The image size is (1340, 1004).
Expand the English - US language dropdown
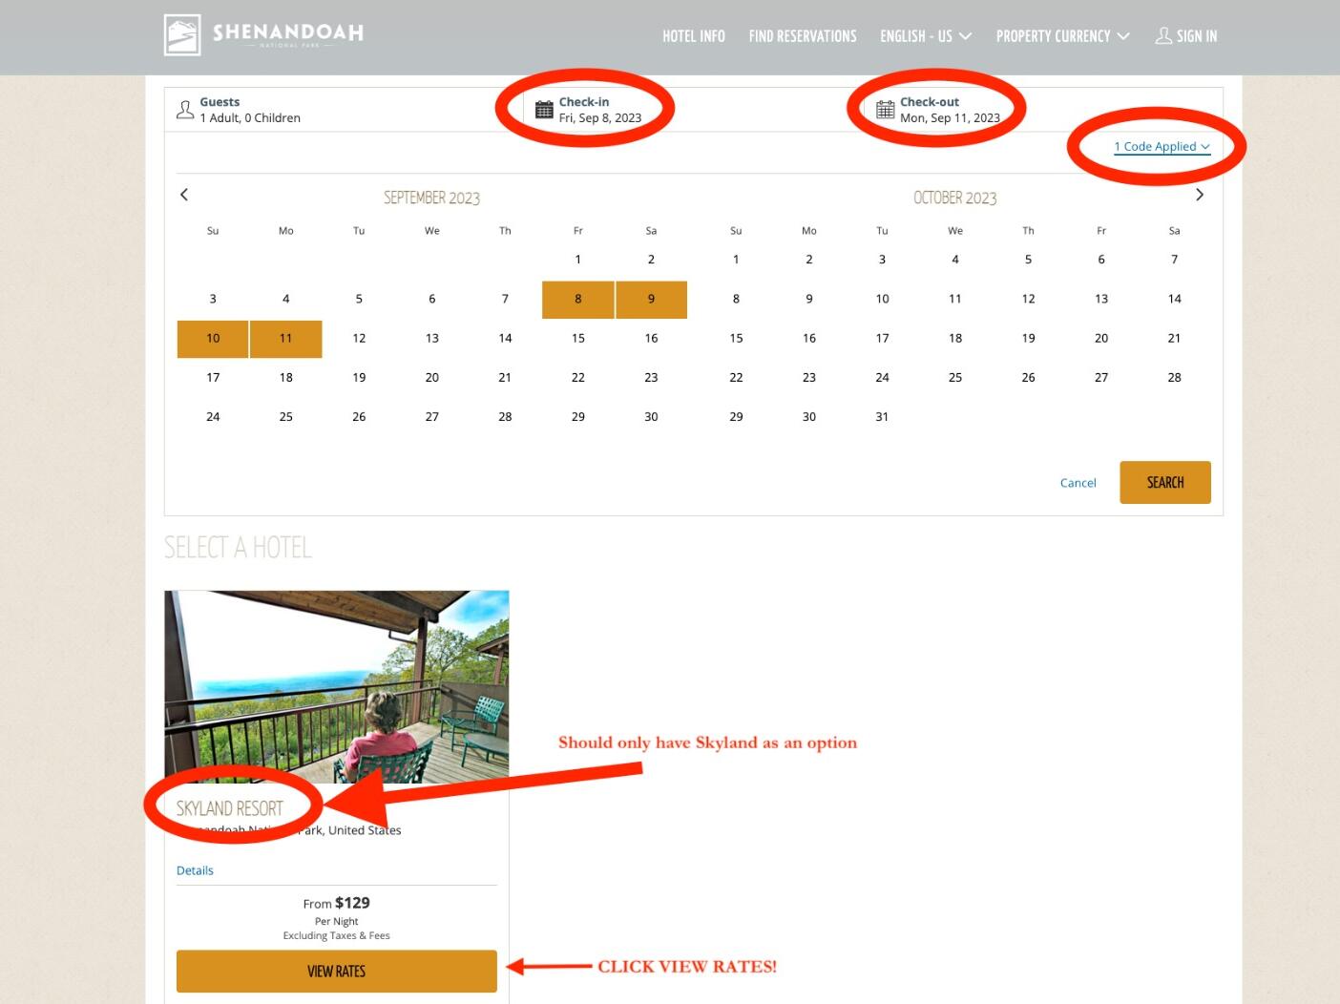(x=926, y=36)
